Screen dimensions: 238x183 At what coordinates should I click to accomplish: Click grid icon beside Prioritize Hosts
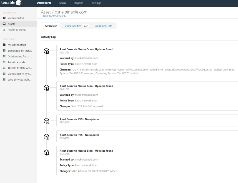pyautogui.click(x=4, y=62)
